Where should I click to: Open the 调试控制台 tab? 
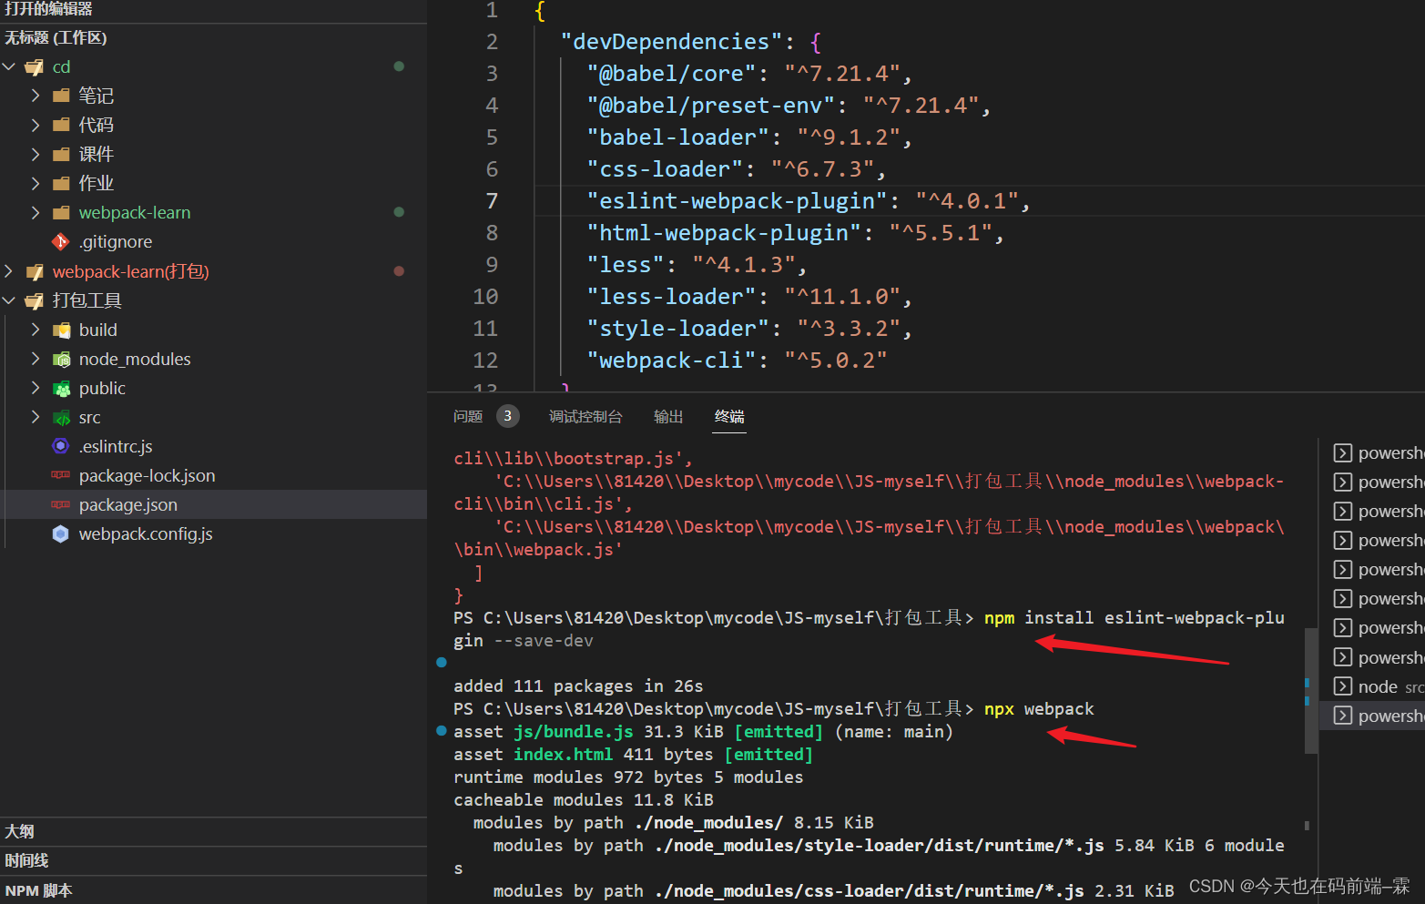pos(585,416)
